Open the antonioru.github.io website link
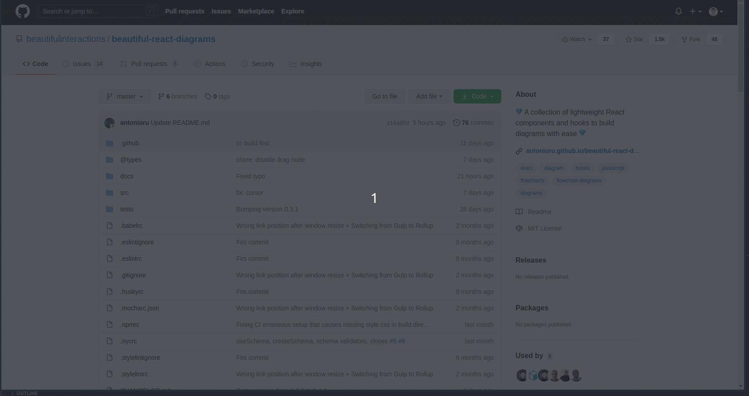 pos(583,151)
